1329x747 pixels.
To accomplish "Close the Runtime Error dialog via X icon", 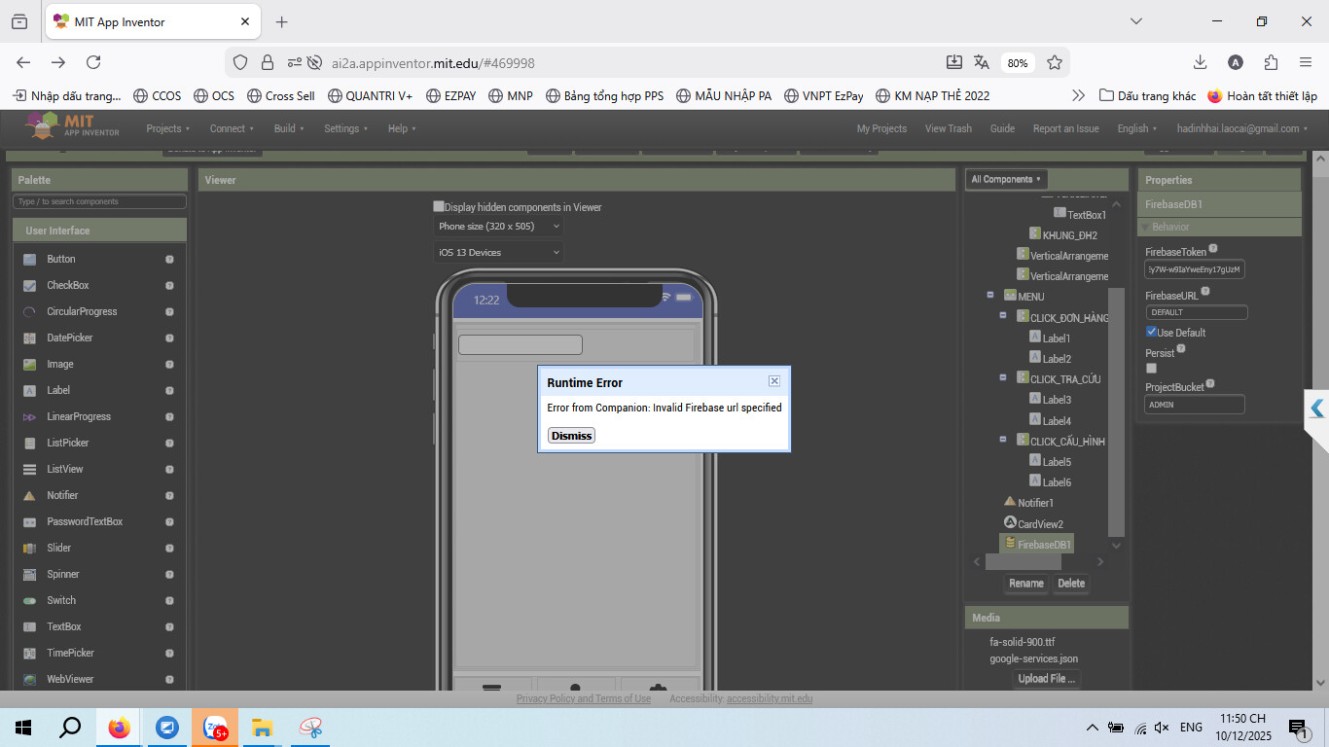I will point(773,381).
